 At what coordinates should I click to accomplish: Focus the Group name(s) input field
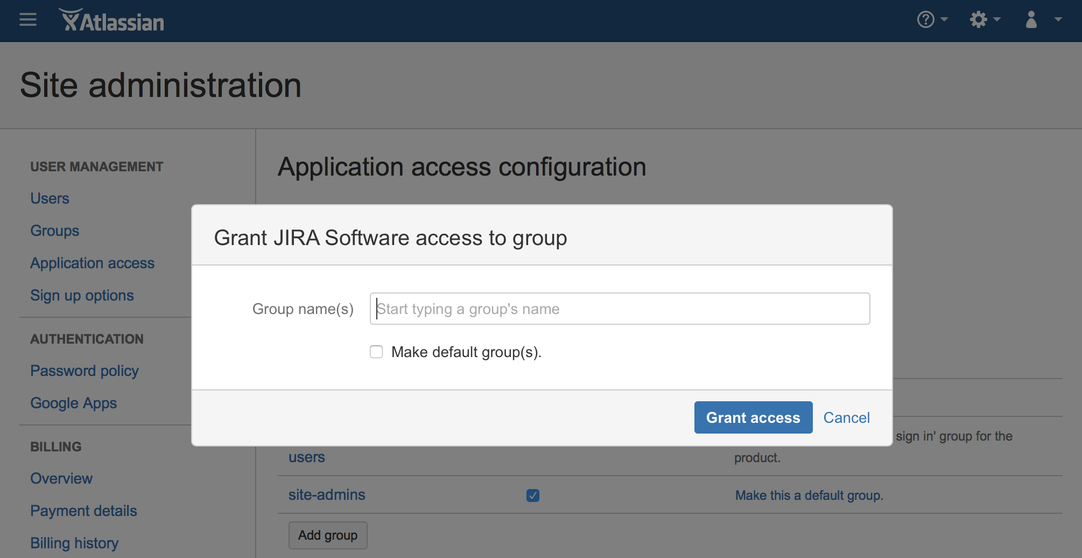(620, 309)
